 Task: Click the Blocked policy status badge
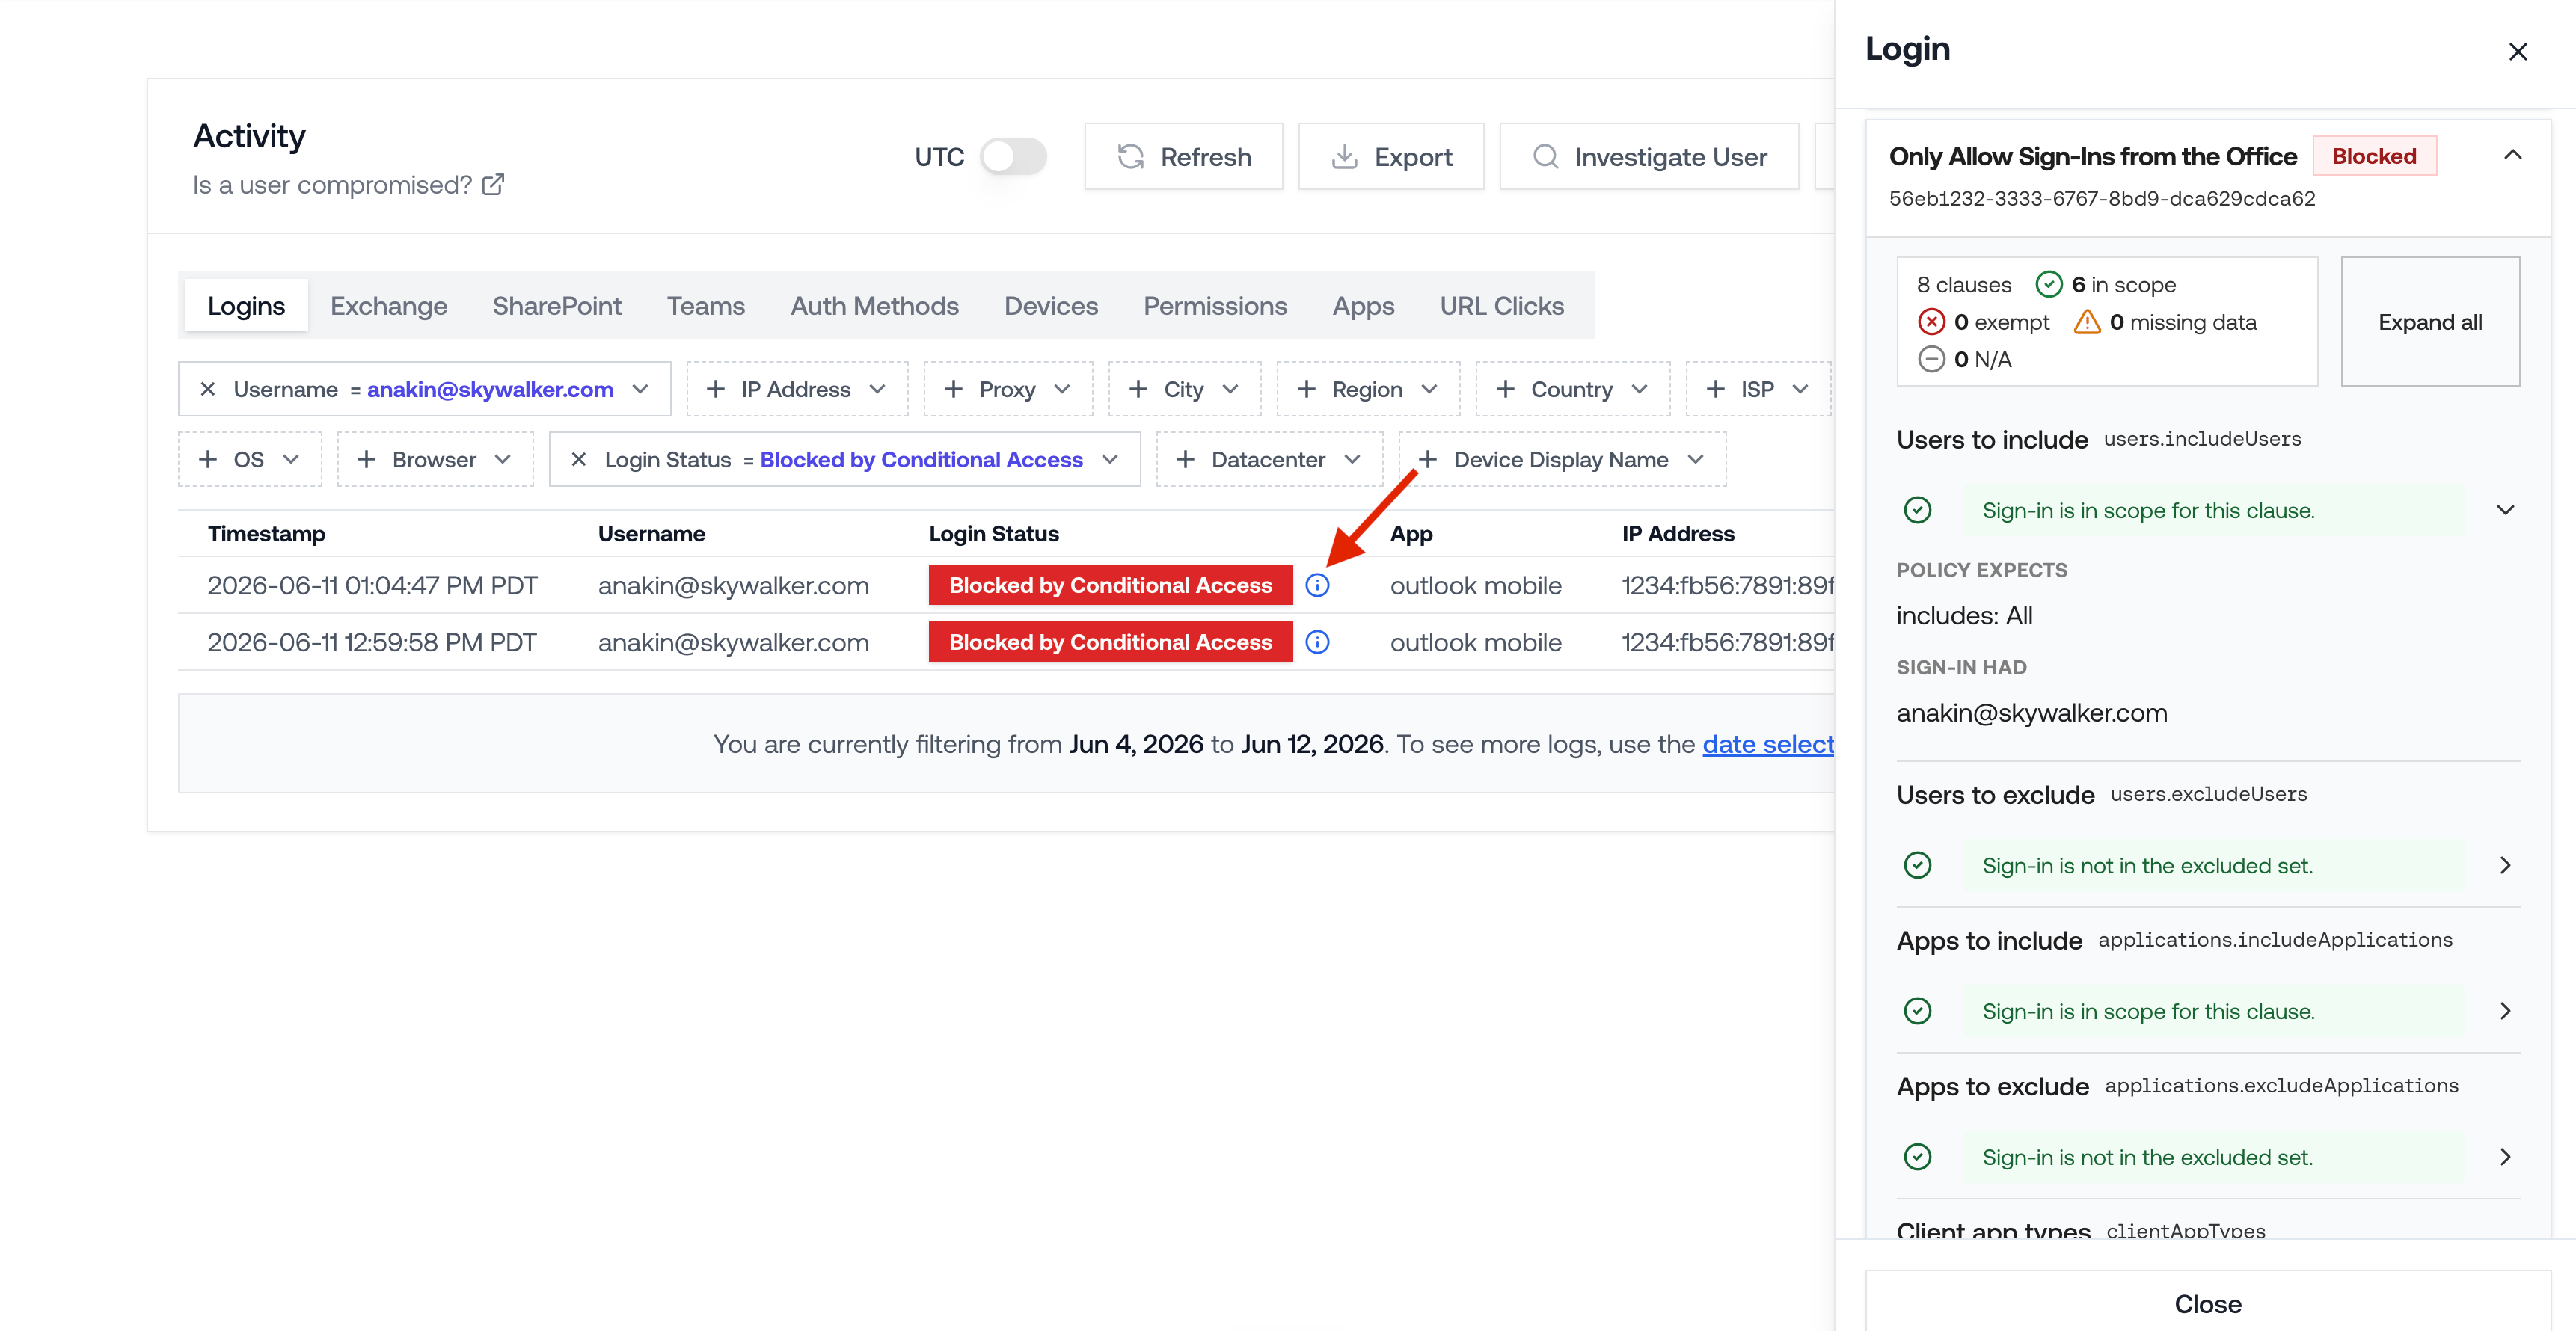(x=2374, y=156)
